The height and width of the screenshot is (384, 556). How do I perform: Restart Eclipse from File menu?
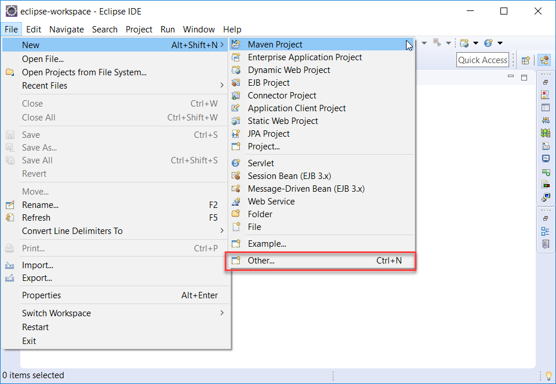click(115, 327)
